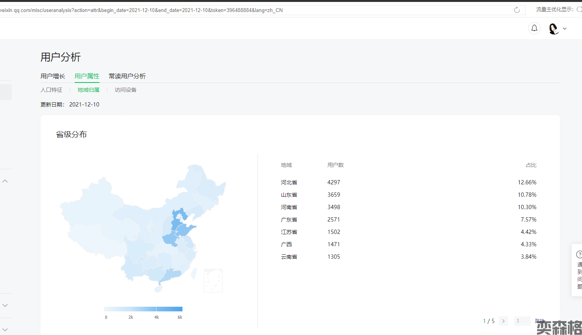Expand the bottommost sidebar down chevron
The width and height of the screenshot is (582, 335).
pyautogui.click(x=5, y=330)
